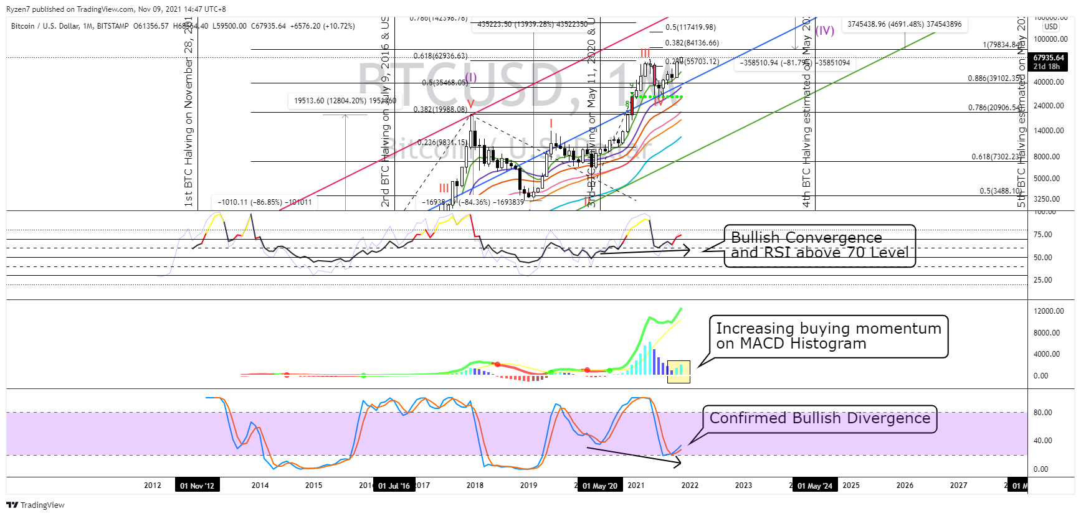Click the yellow highlight box on MACD histogram
This screenshot has height=516, width=1081.
point(679,372)
